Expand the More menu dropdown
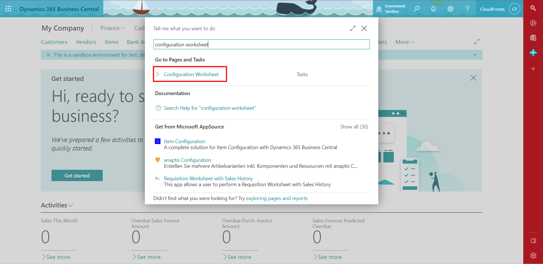The image size is (543, 264). pos(405,42)
